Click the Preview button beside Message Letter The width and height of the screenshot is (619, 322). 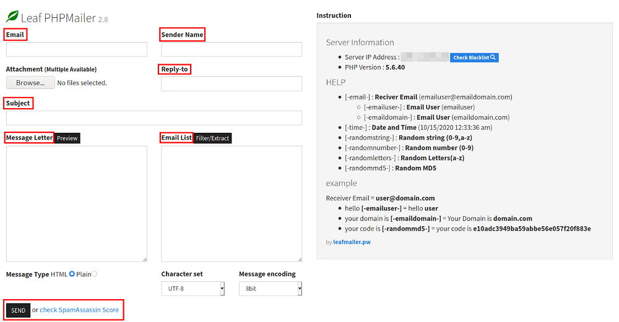(67, 138)
